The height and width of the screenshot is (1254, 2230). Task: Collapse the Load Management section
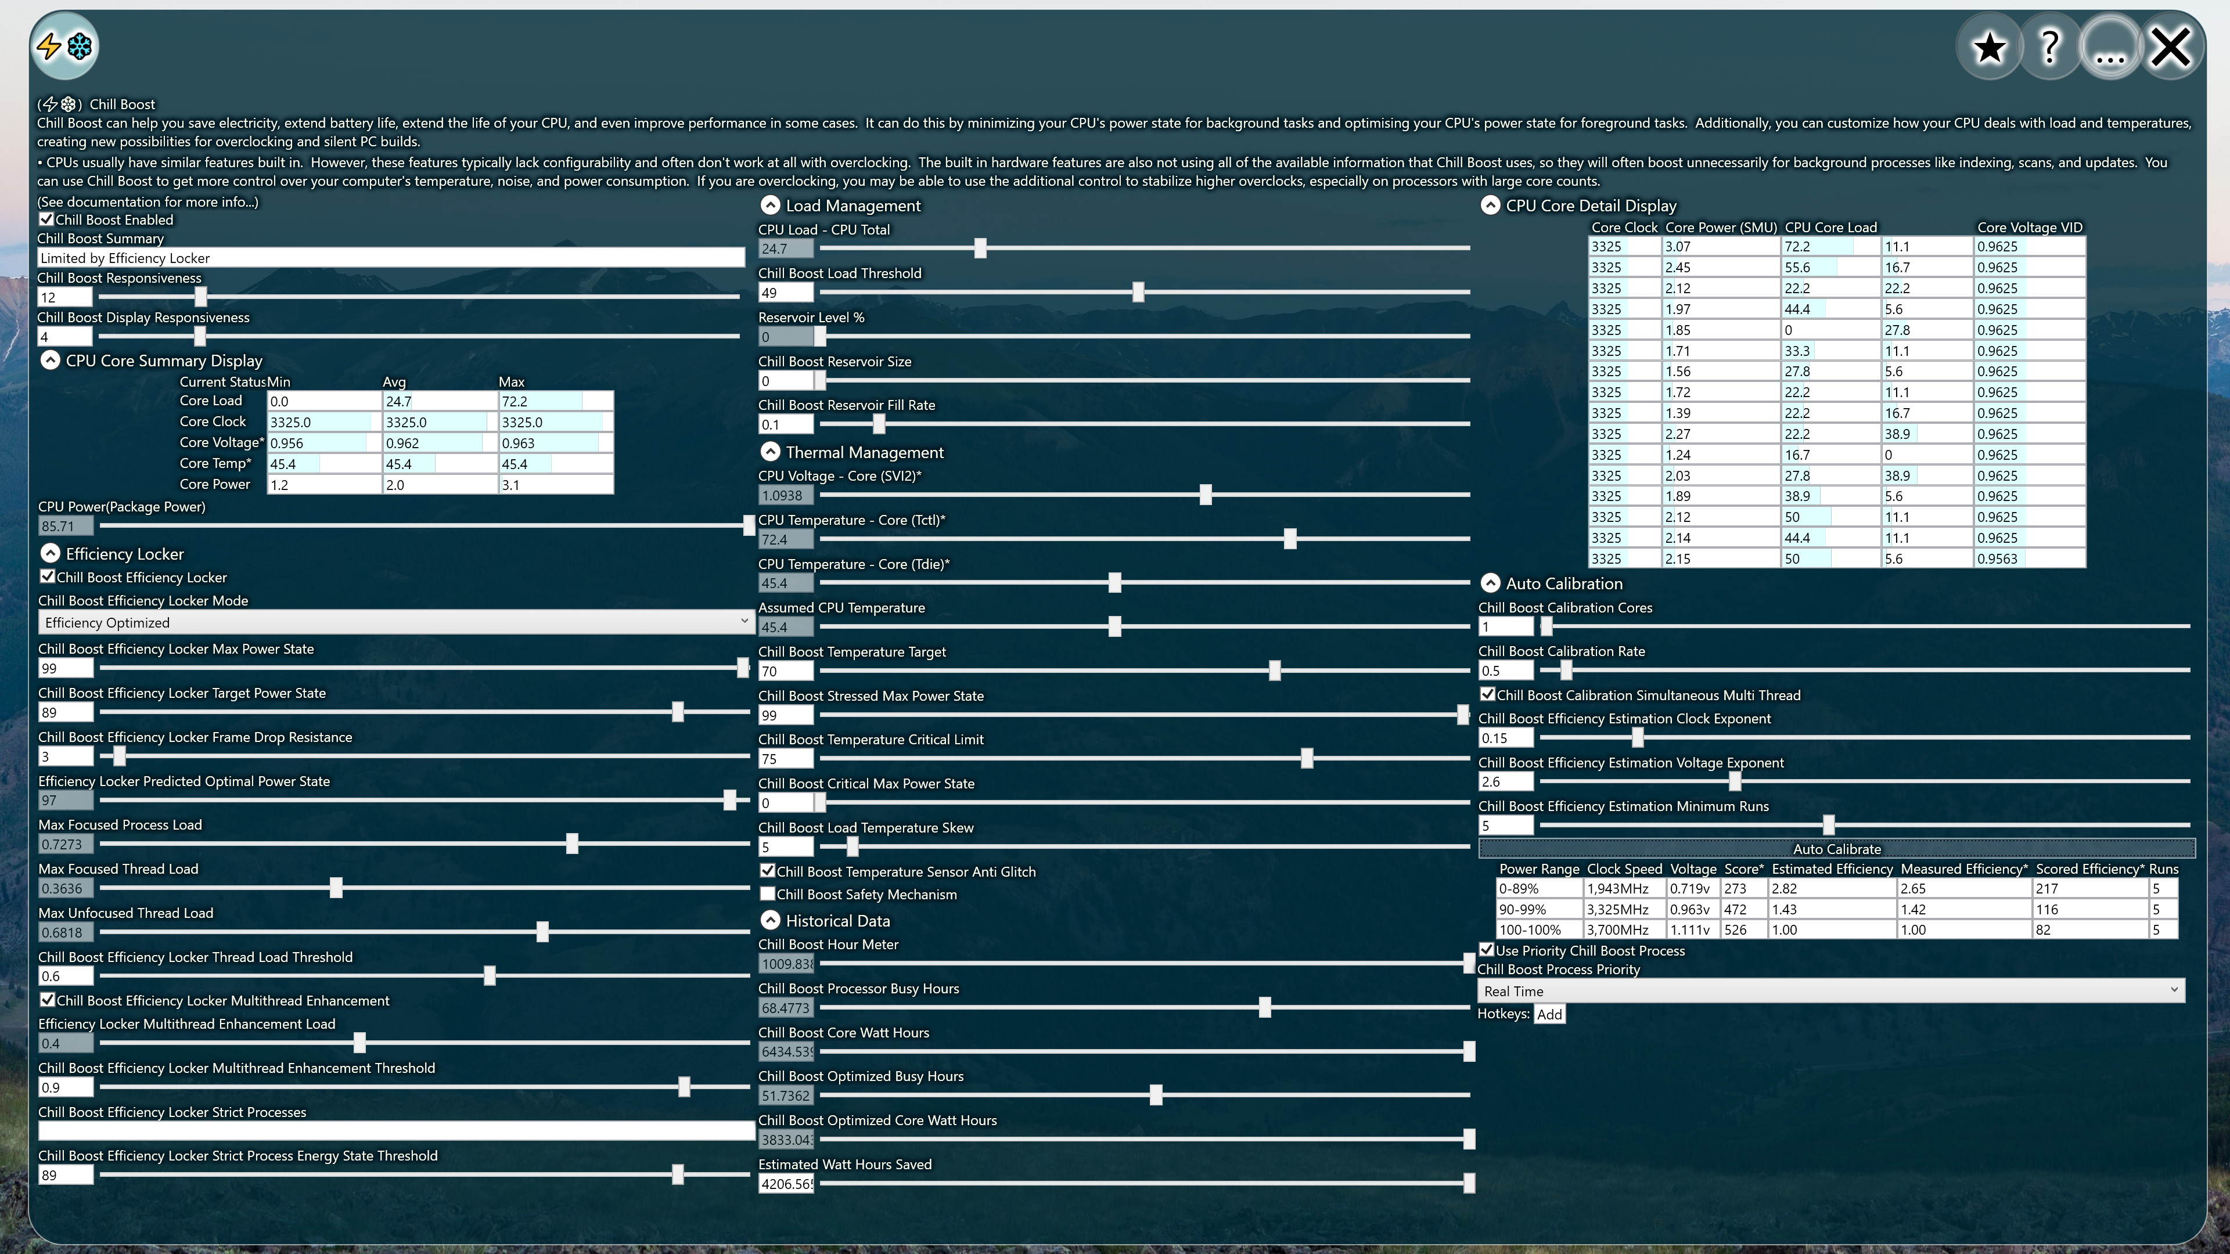pyautogui.click(x=771, y=205)
